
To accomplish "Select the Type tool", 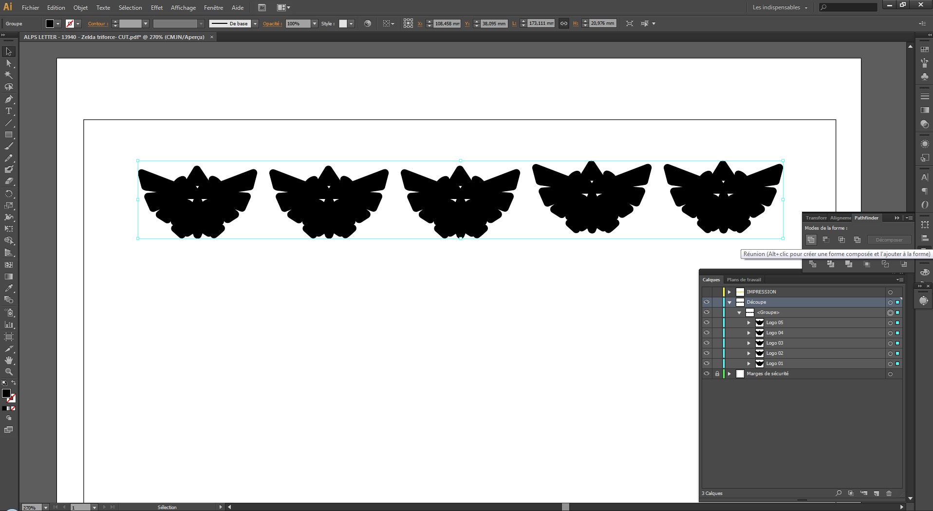I will [9, 111].
